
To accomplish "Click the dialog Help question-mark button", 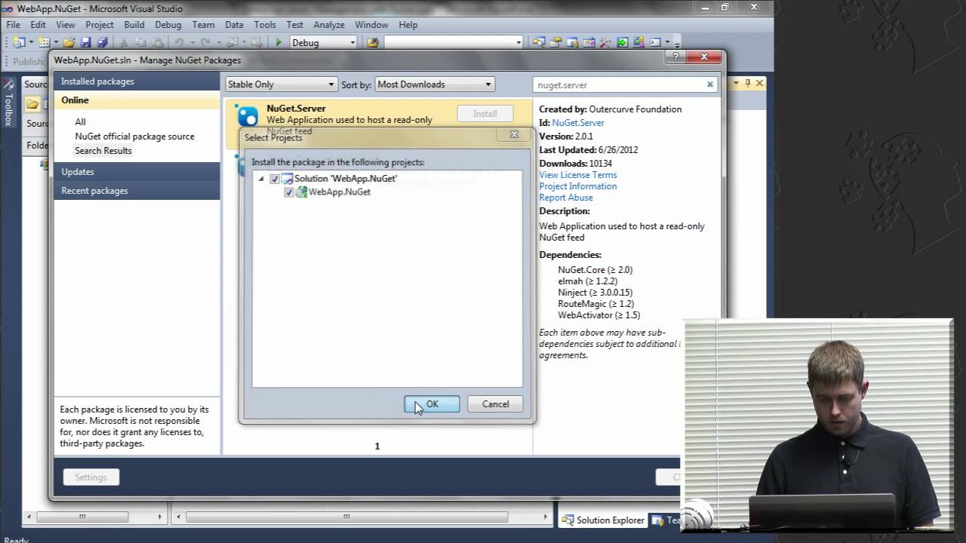I will (675, 57).
